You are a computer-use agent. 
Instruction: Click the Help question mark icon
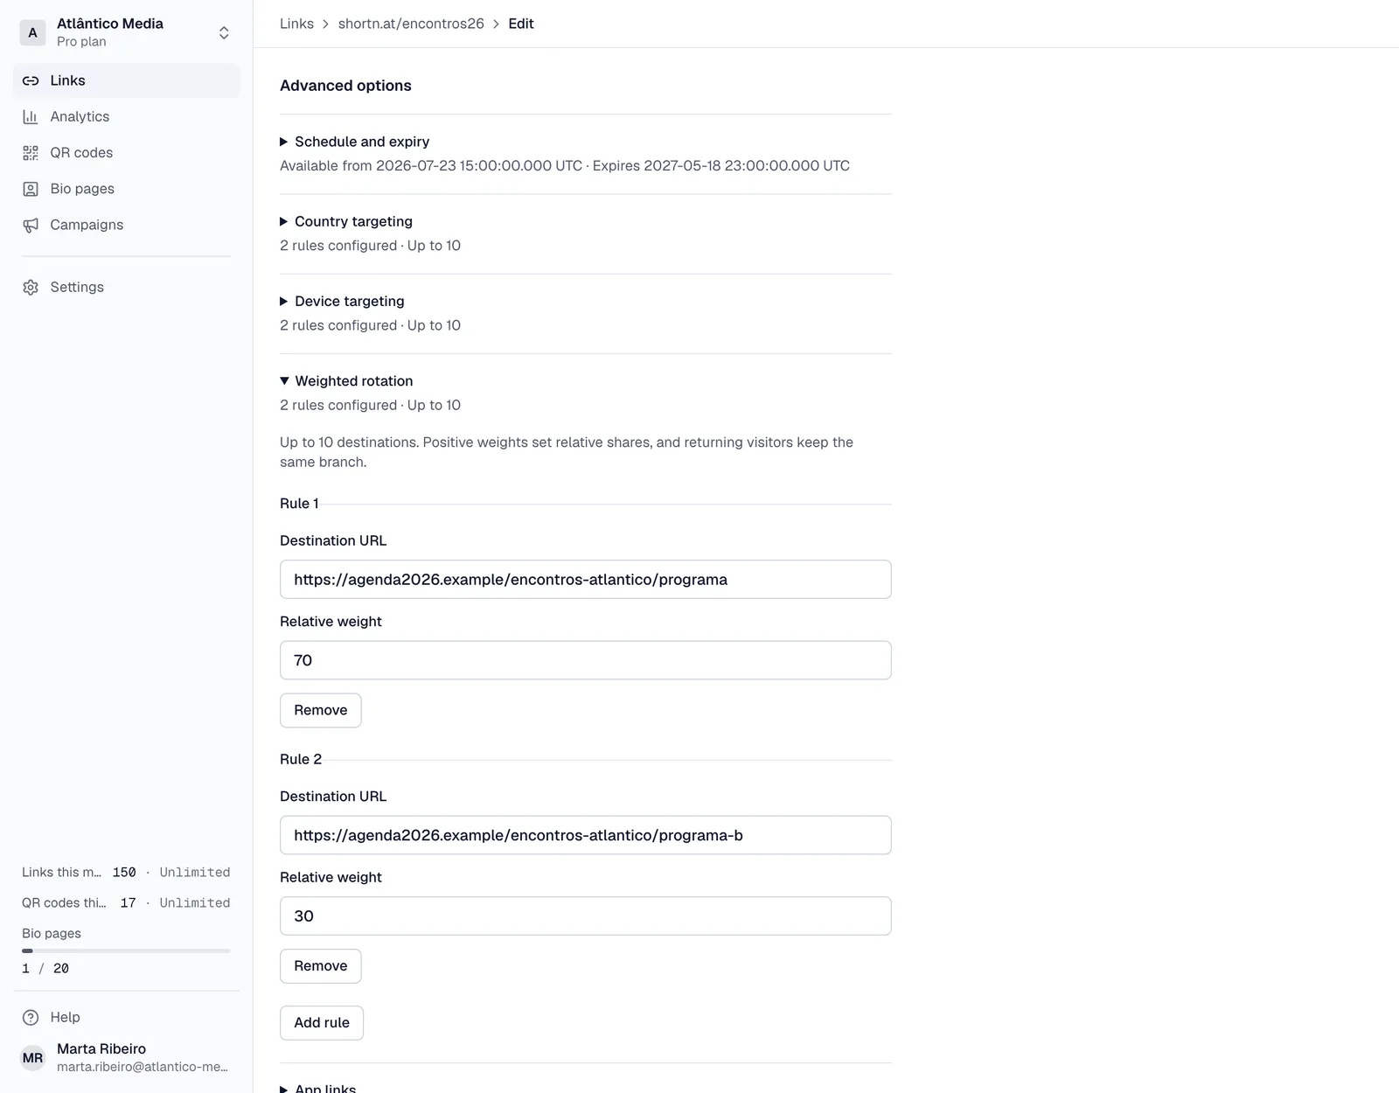(x=31, y=1017)
